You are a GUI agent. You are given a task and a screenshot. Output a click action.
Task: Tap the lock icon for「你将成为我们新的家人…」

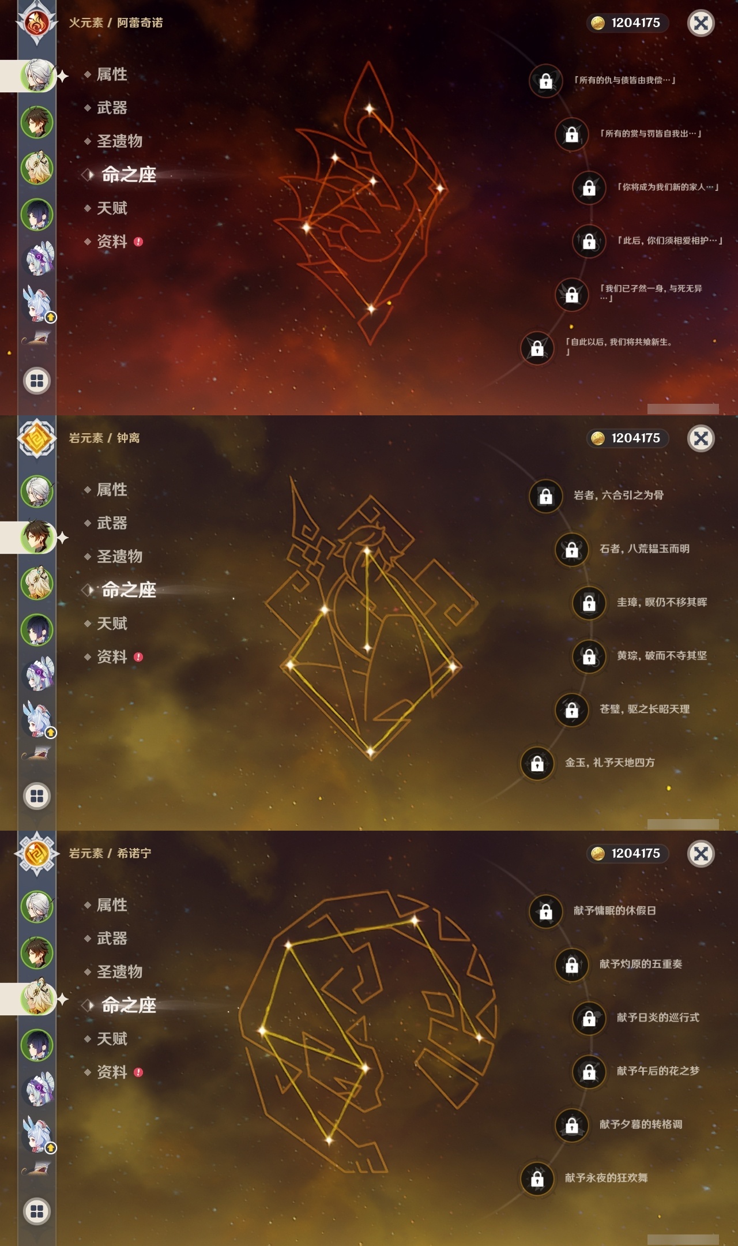pos(589,187)
